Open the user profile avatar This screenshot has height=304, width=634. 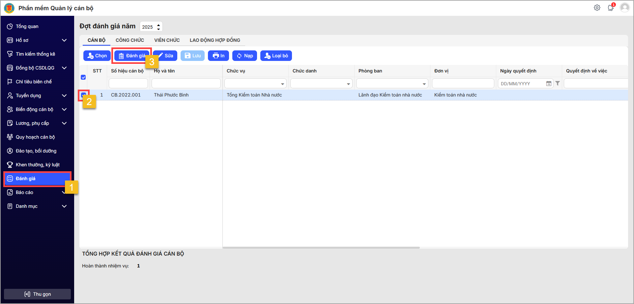pos(624,8)
